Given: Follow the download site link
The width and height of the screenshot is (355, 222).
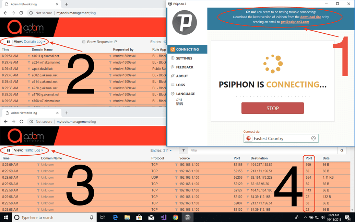Looking at the screenshot, I should click(x=310, y=17).
